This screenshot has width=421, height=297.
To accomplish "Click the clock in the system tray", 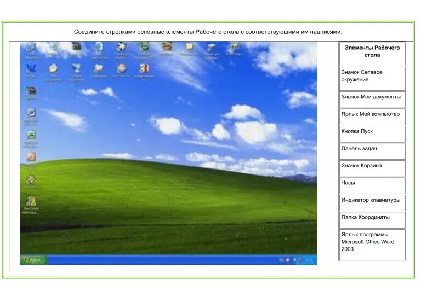I will [309, 260].
